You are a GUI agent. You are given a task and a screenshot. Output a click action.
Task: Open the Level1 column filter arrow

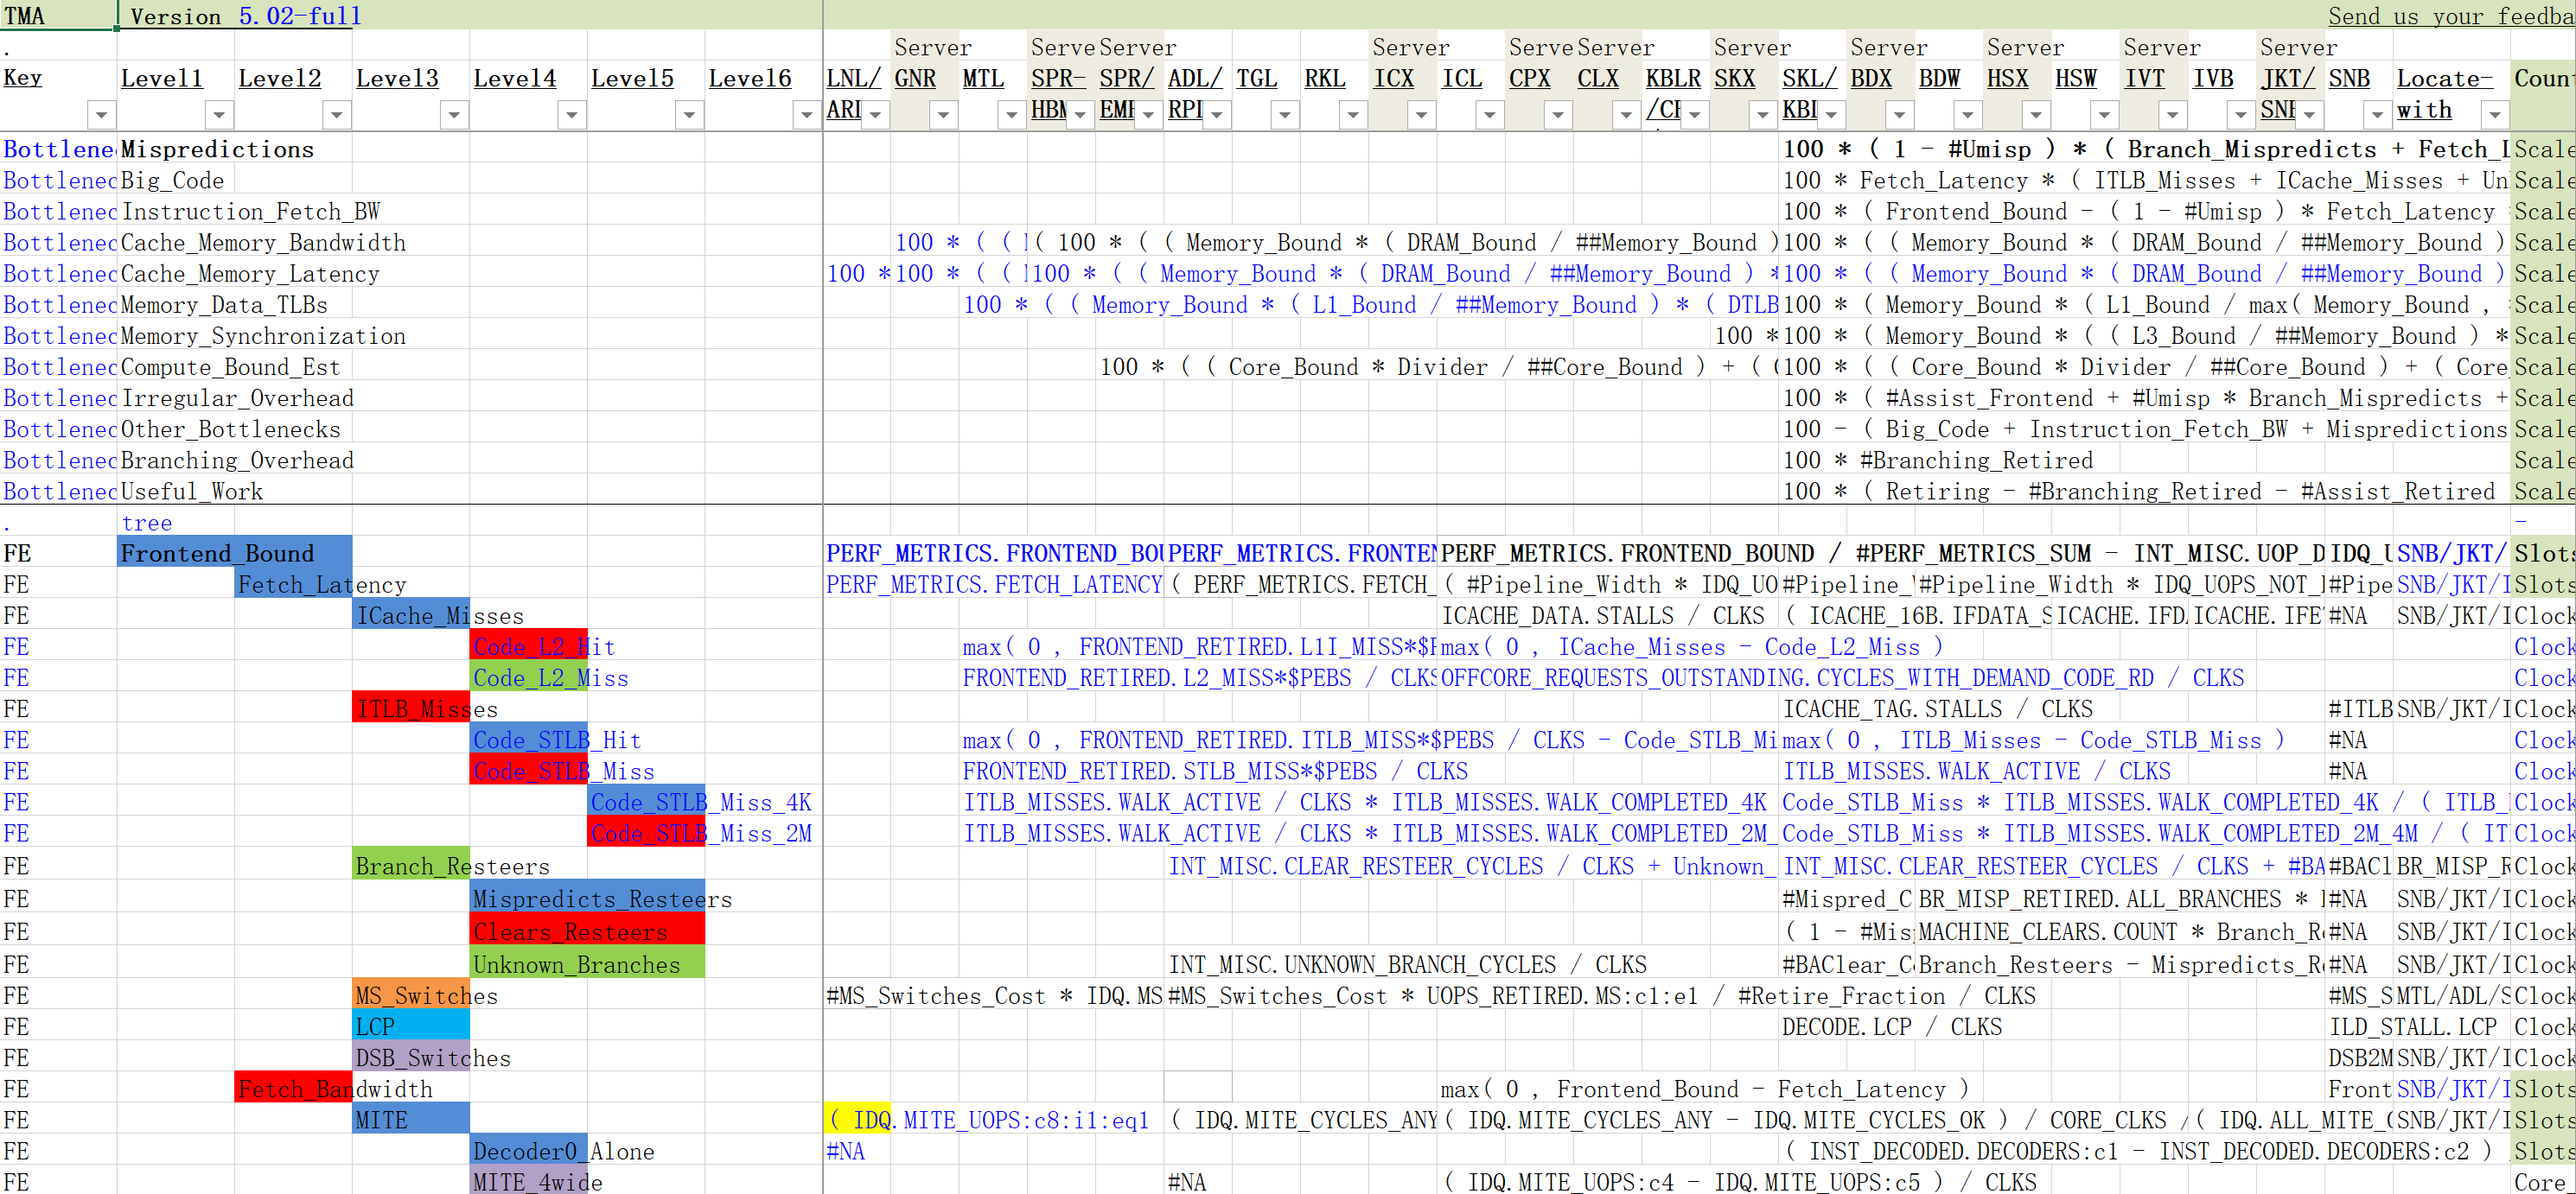(219, 115)
